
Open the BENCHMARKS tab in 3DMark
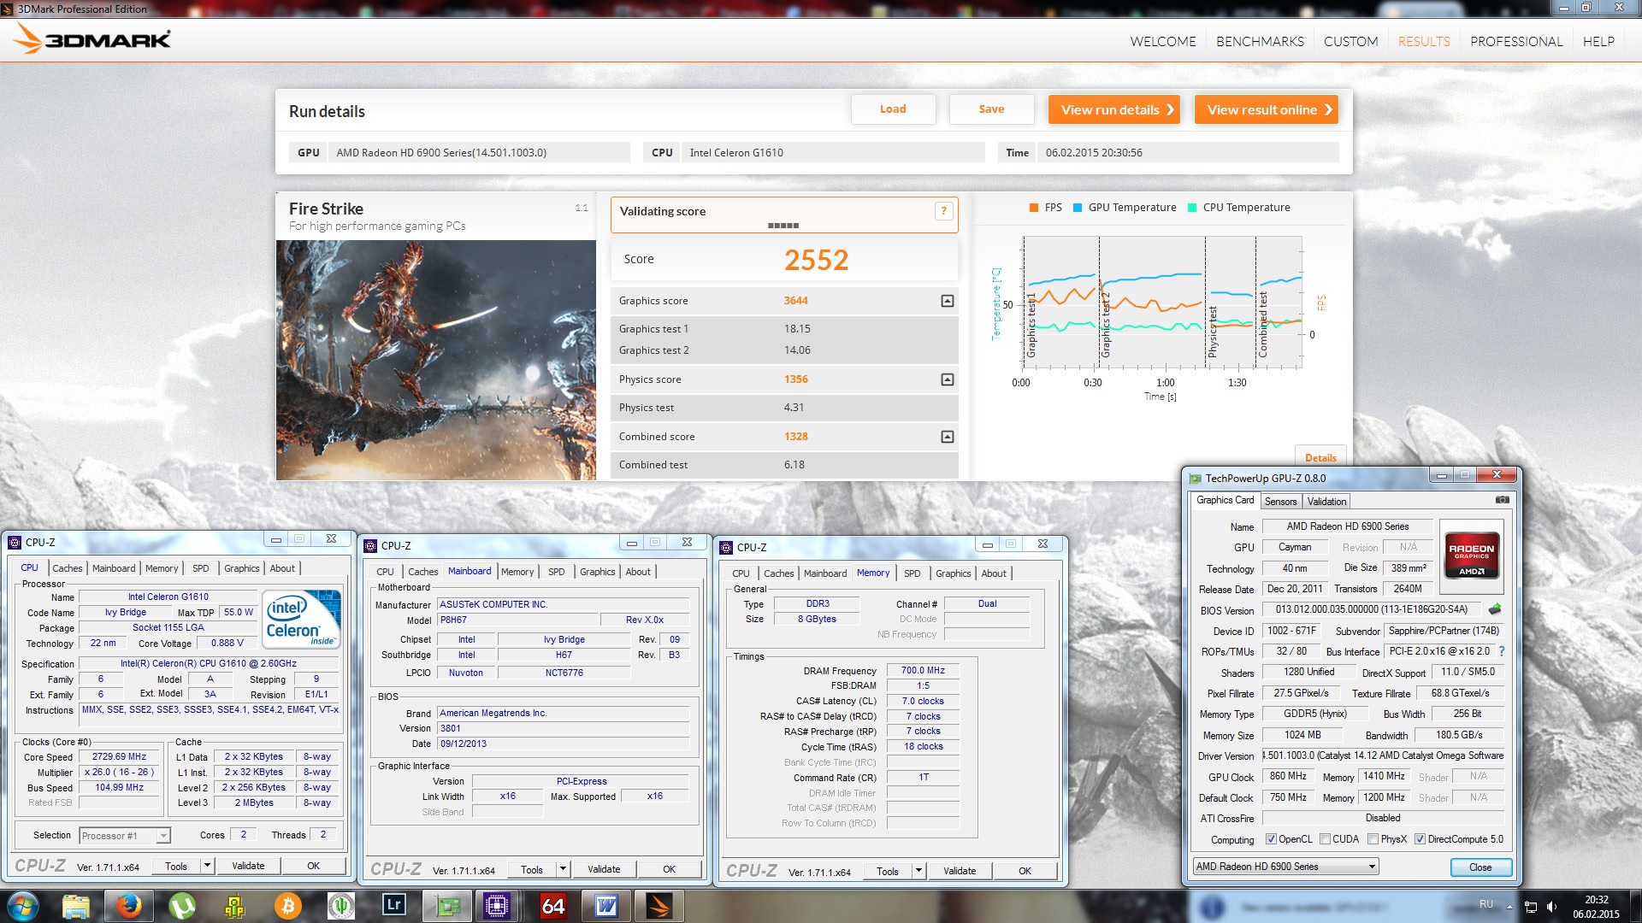coord(1260,41)
